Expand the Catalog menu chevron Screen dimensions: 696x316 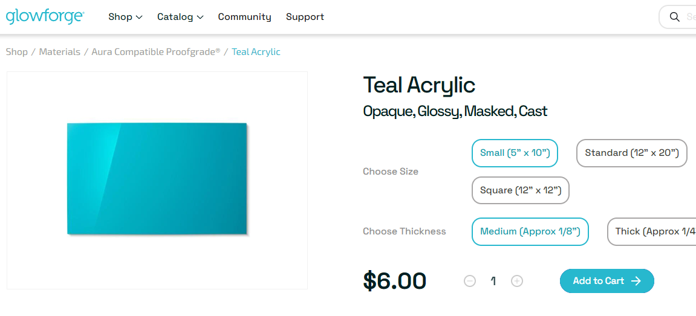click(x=200, y=18)
